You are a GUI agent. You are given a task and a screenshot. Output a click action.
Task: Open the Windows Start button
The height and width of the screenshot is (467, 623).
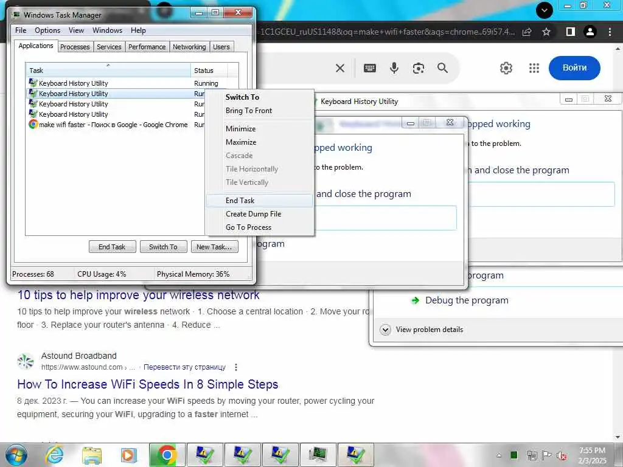(16, 455)
